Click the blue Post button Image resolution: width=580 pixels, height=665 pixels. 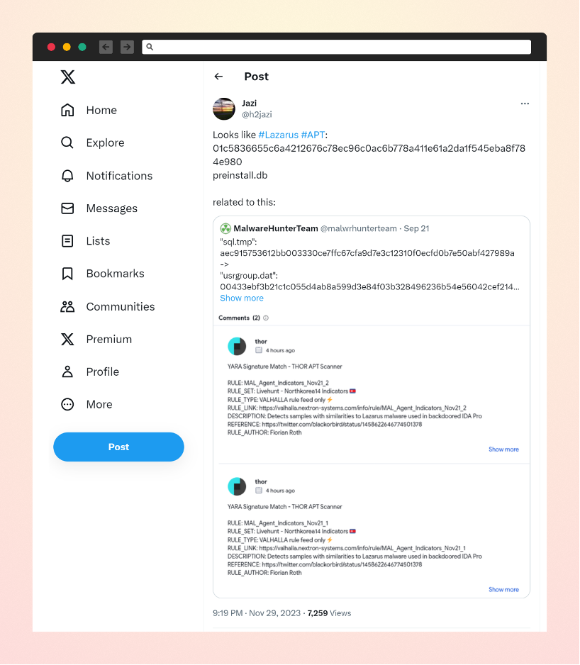119,447
